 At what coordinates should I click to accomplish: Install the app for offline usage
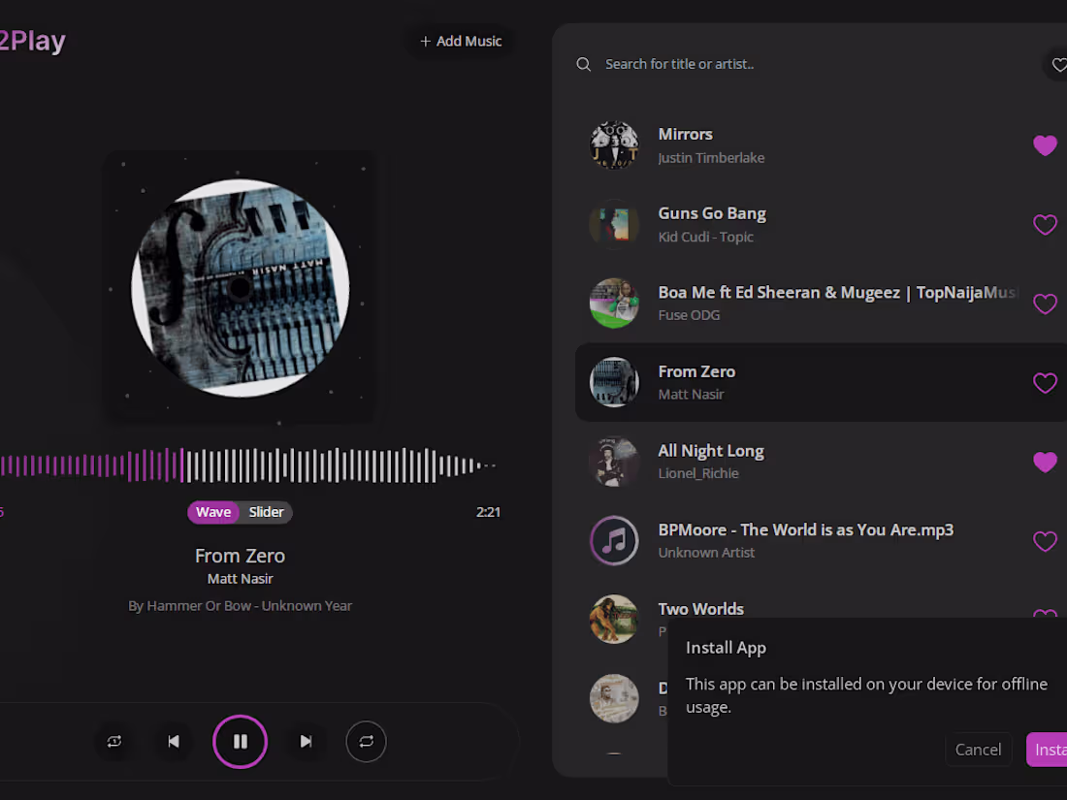[x=1051, y=749]
